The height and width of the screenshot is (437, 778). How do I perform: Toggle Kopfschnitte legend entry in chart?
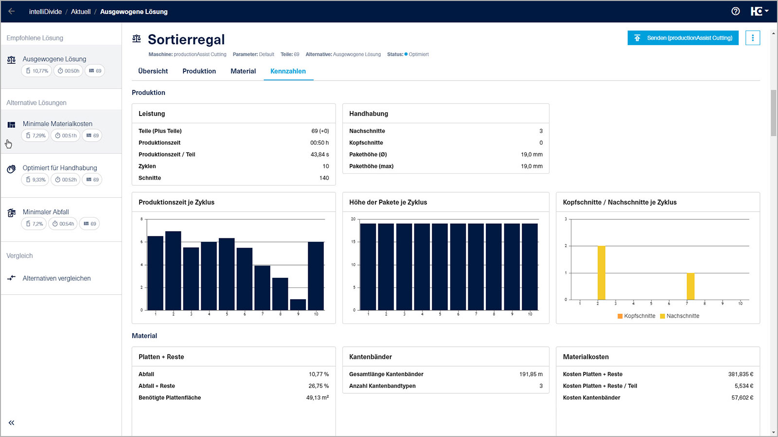click(636, 316)
